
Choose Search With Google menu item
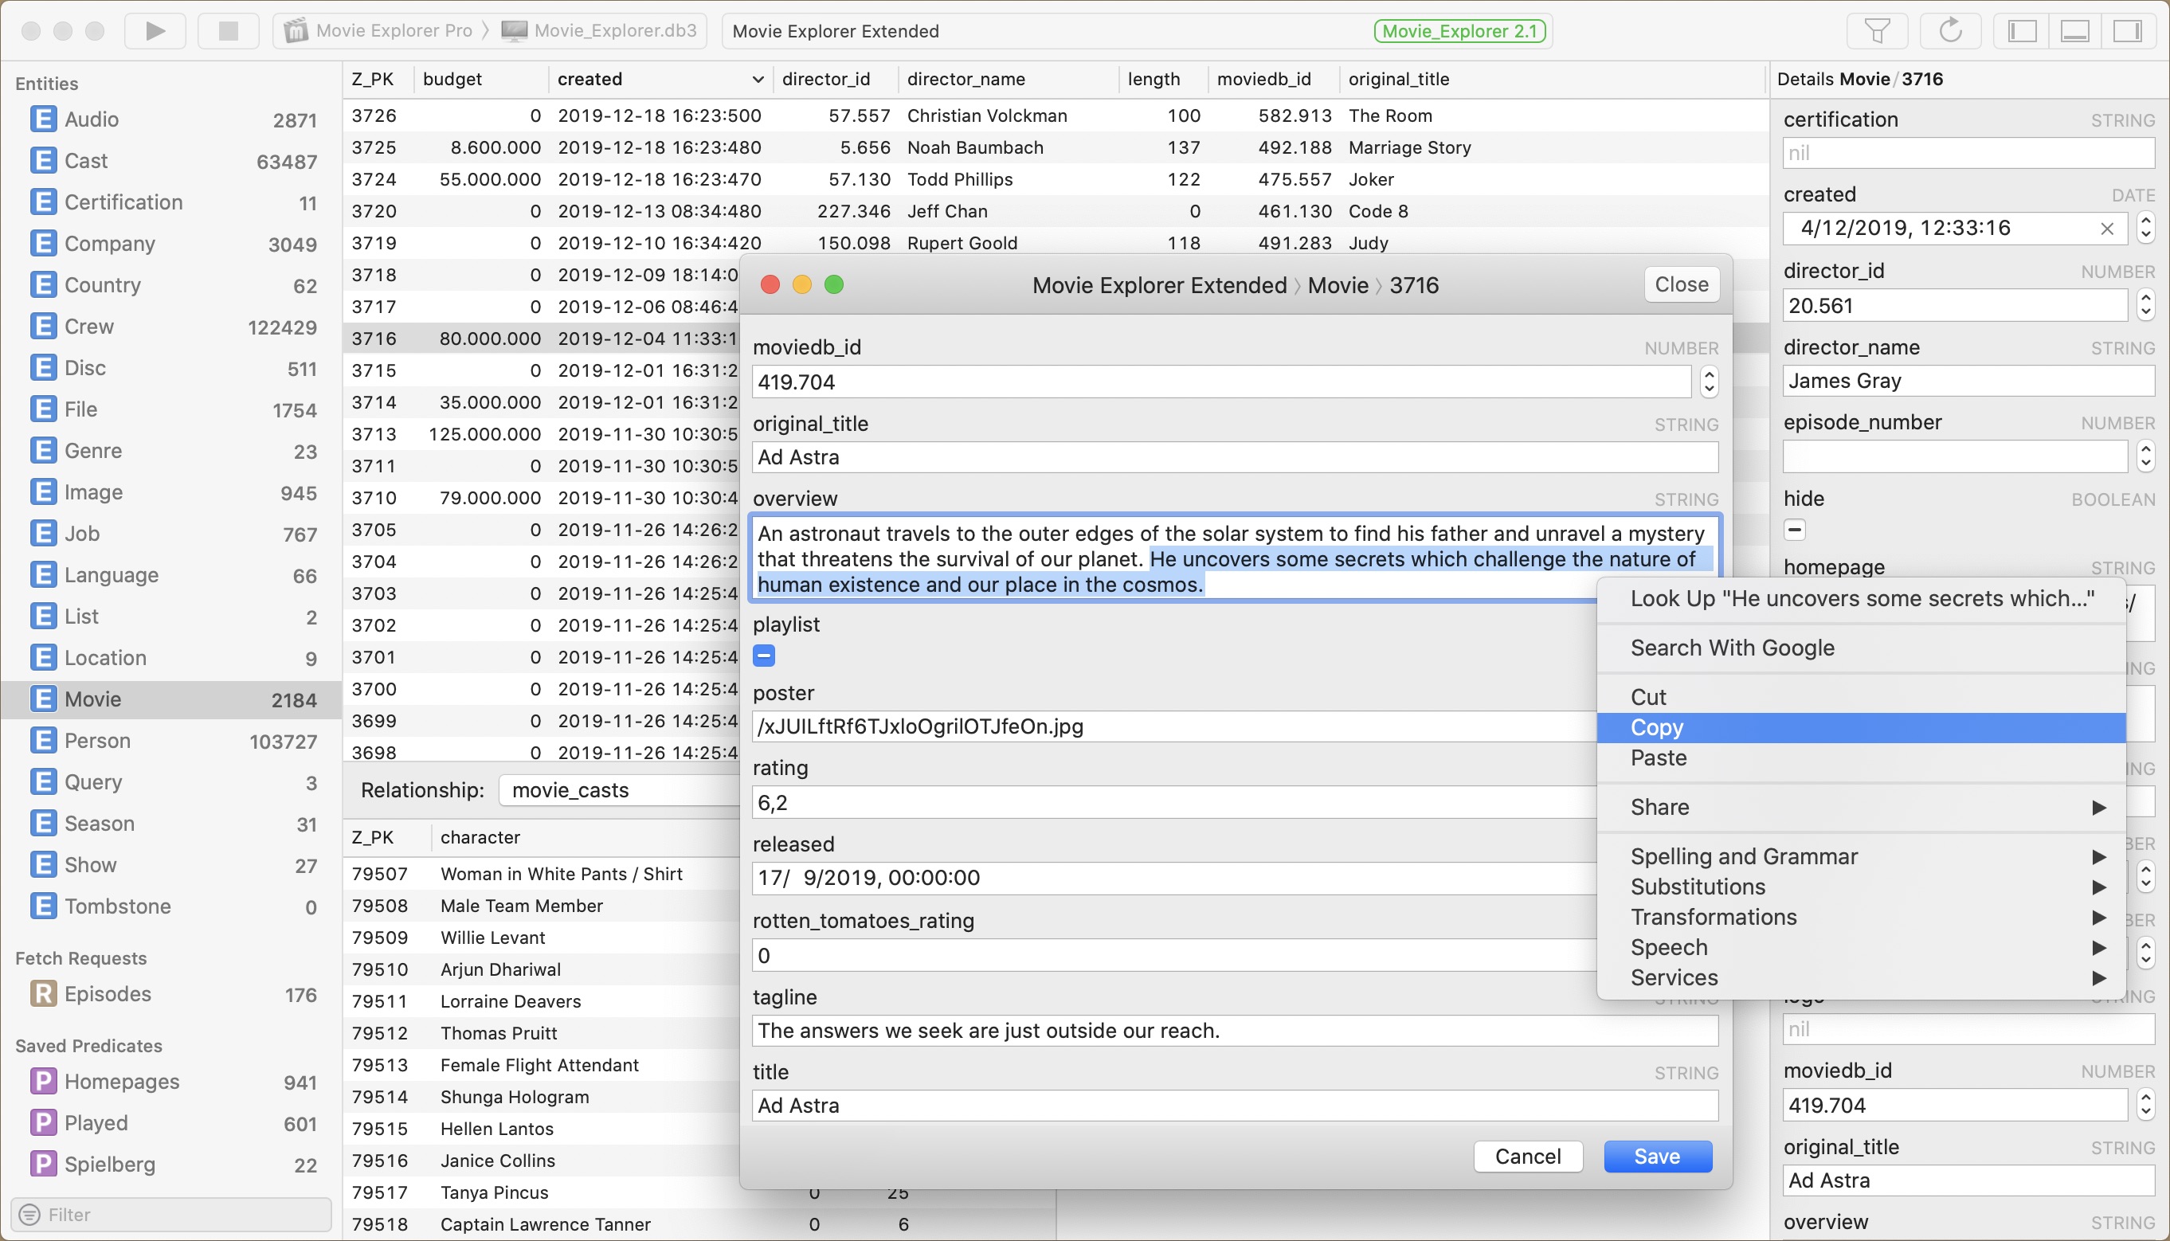(x=1861, y=648)
